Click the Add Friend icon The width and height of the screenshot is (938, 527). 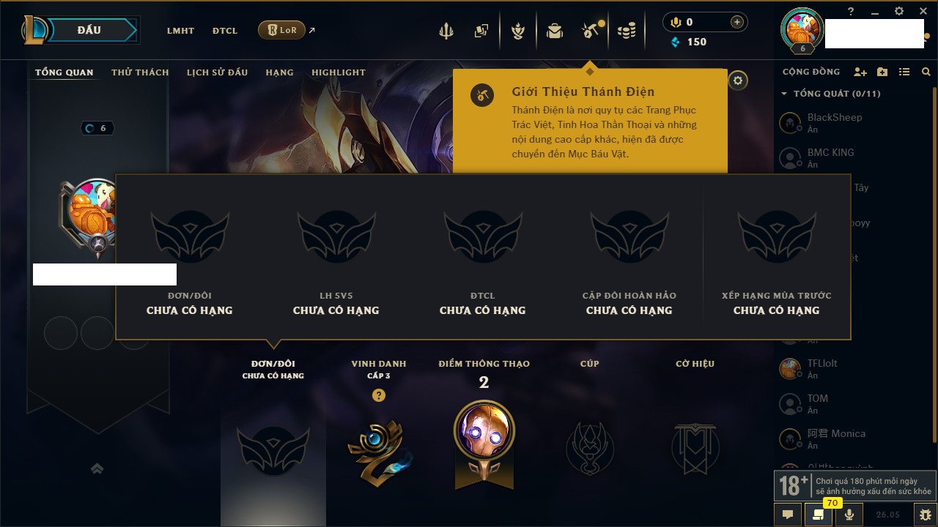[x=860, y=72]
